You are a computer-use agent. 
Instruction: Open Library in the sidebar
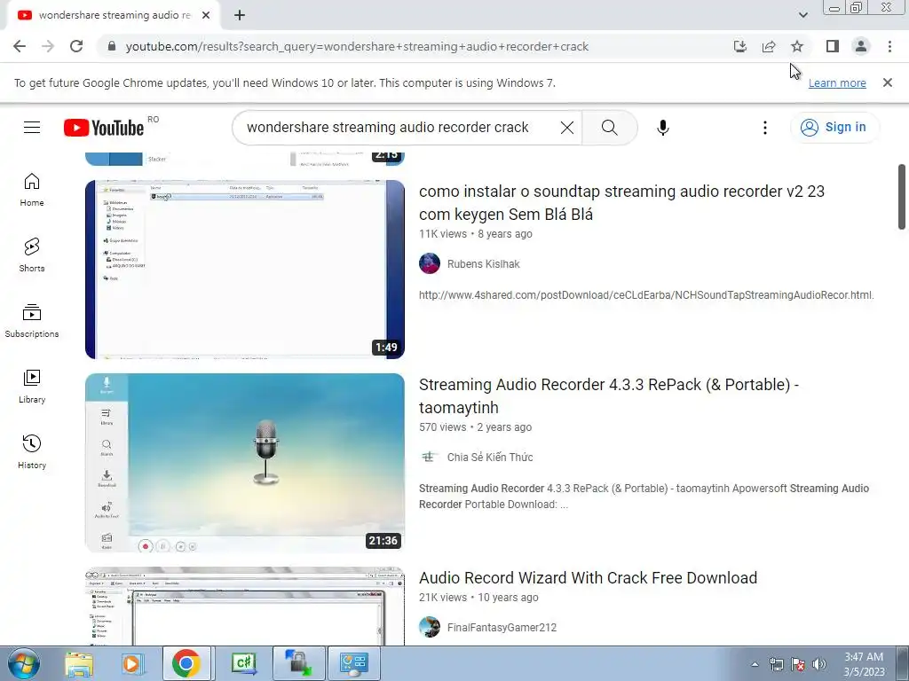click(32, 387)
